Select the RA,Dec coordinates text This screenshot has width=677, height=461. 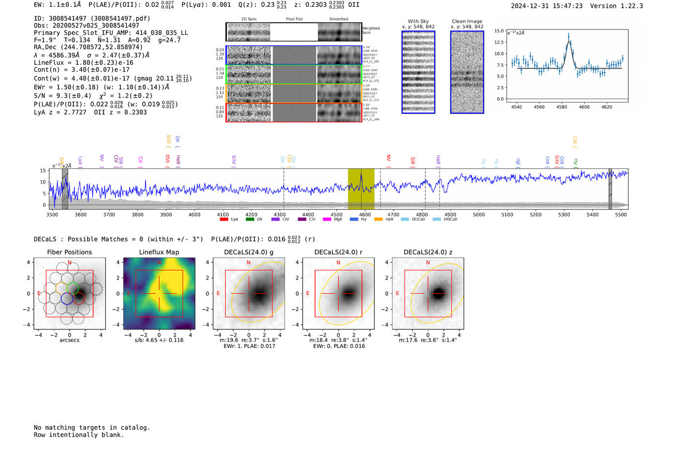coord(88,47)
